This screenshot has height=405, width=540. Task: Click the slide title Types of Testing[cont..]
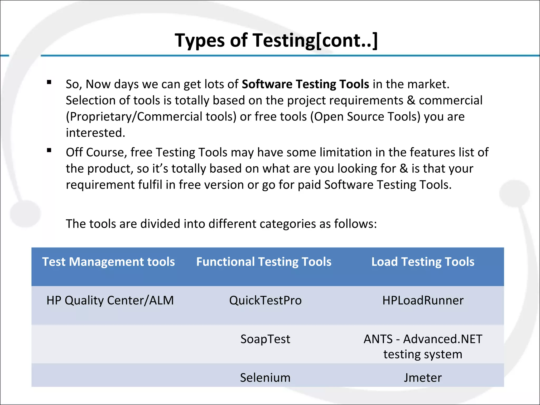276,41
